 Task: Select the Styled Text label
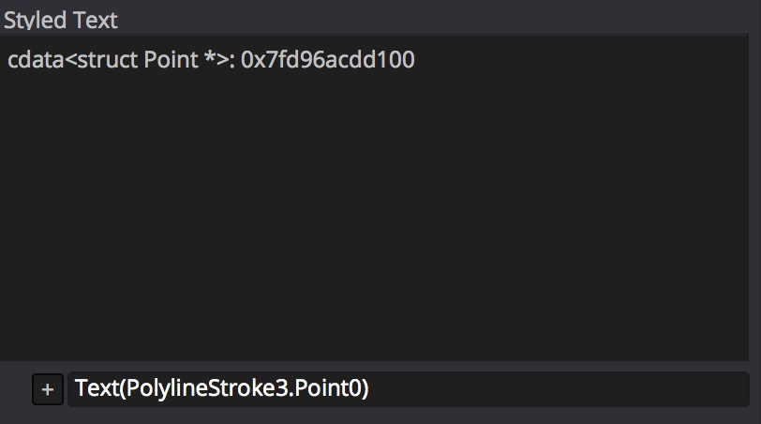click(x=61, y=21)
